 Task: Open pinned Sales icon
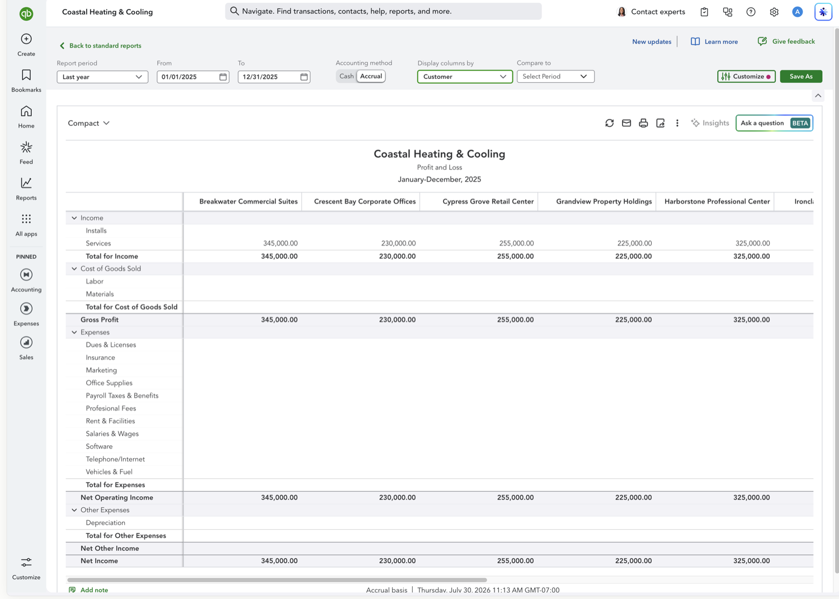tap(26, 342)
